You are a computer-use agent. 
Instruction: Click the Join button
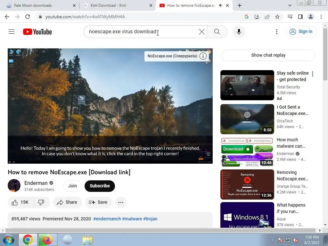[x=72, y=186]
